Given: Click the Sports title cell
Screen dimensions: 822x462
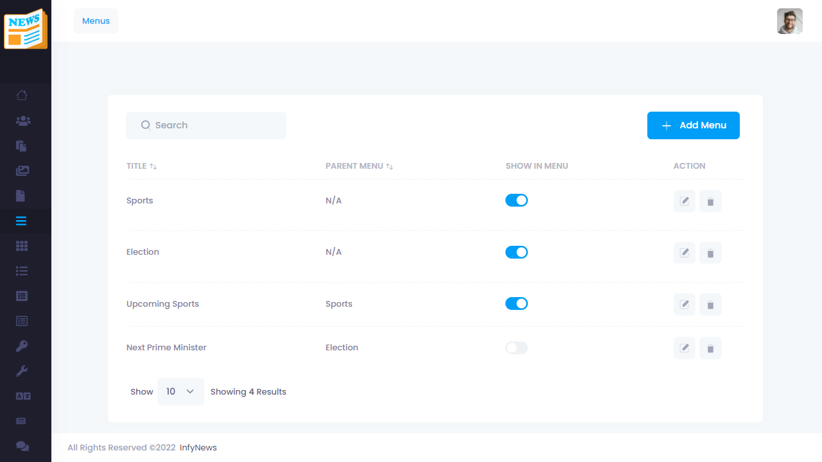Looking at the screenshot, I should (139, 200).
